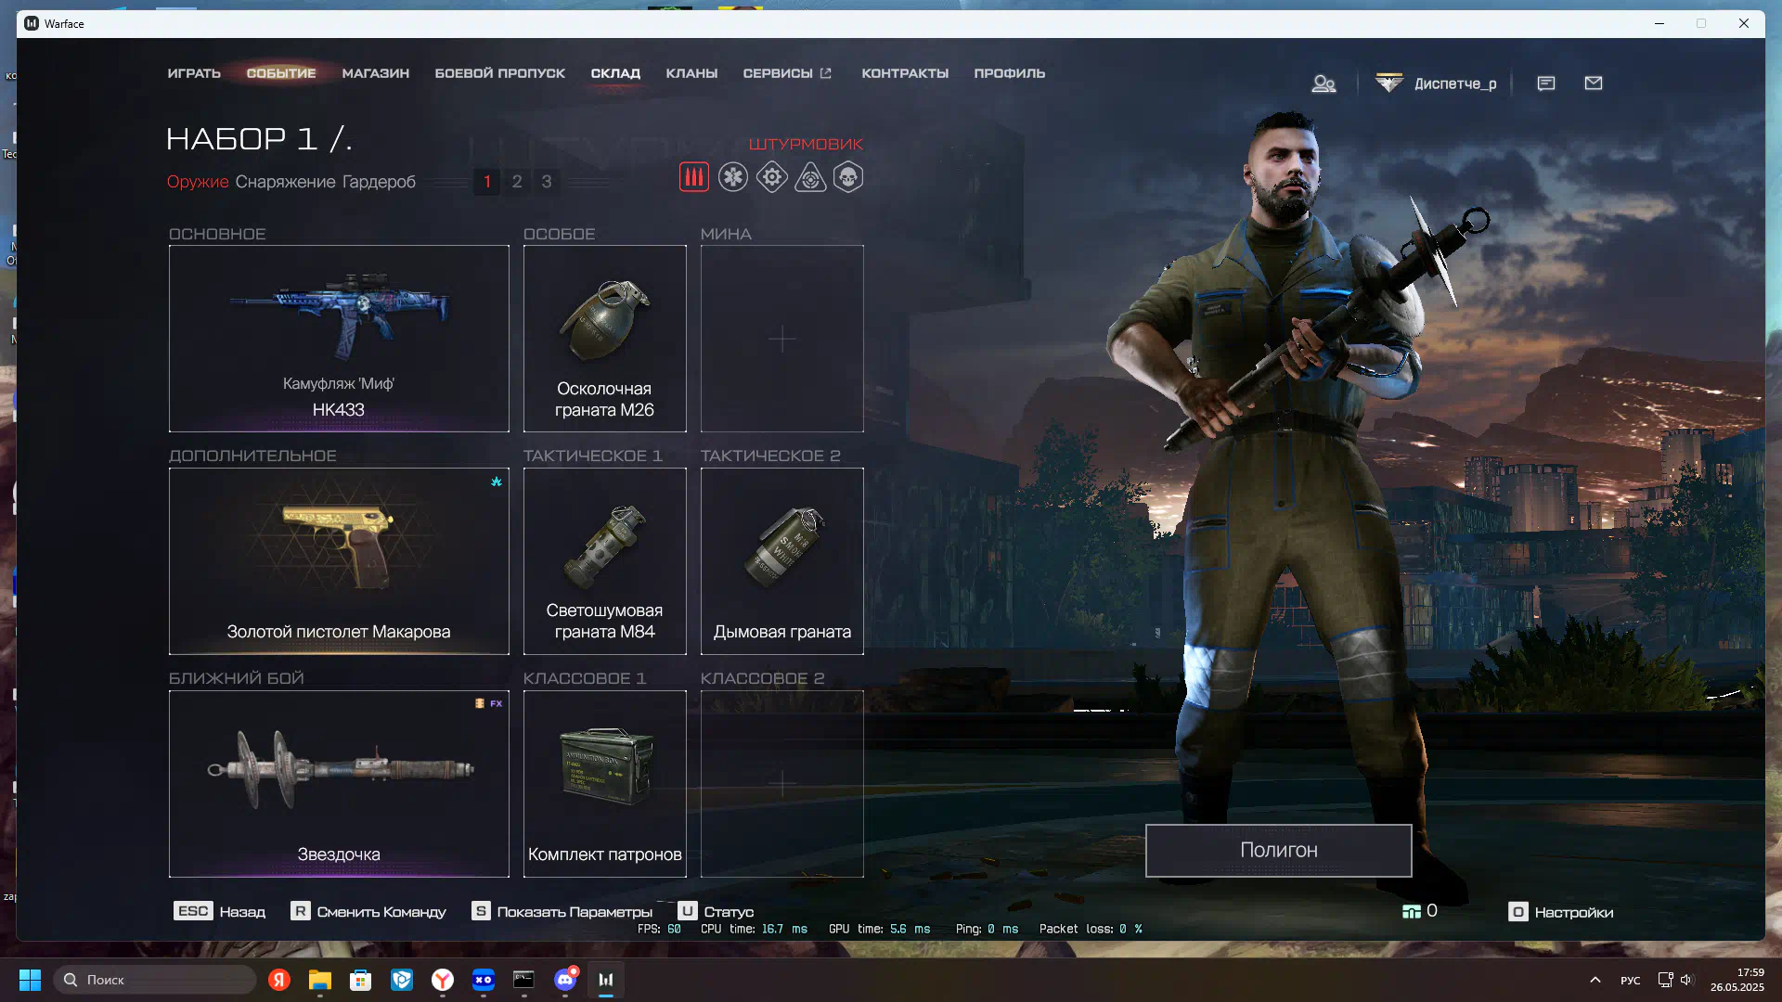Screen dimensions: 1782x1002
Task: Click Показать Параметры button
Action: click(562, 912)
